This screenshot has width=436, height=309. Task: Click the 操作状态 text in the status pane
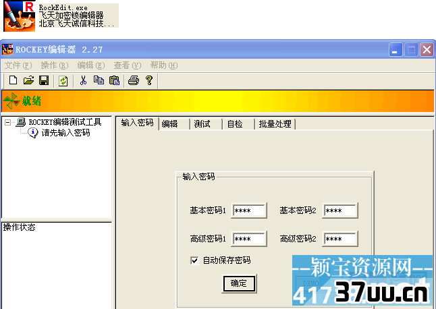19,227
